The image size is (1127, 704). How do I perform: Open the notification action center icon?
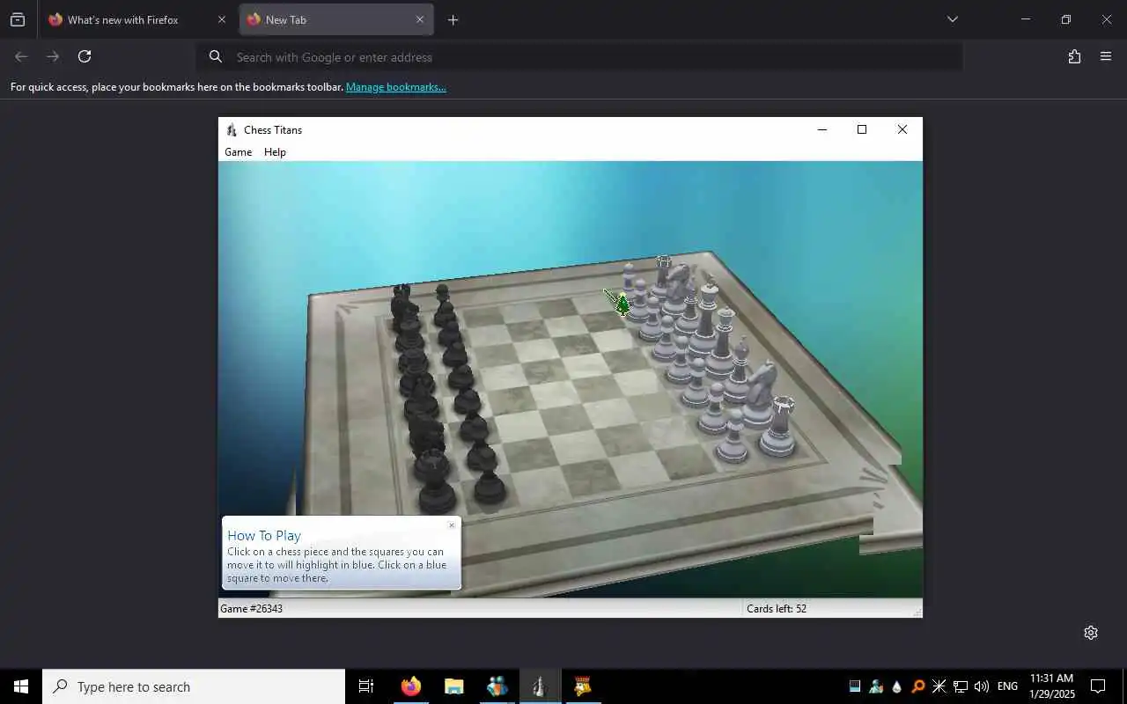(1098, 686)
